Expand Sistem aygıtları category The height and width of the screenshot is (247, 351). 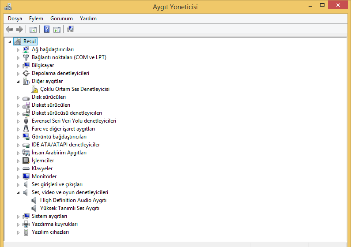click(18, 217)
